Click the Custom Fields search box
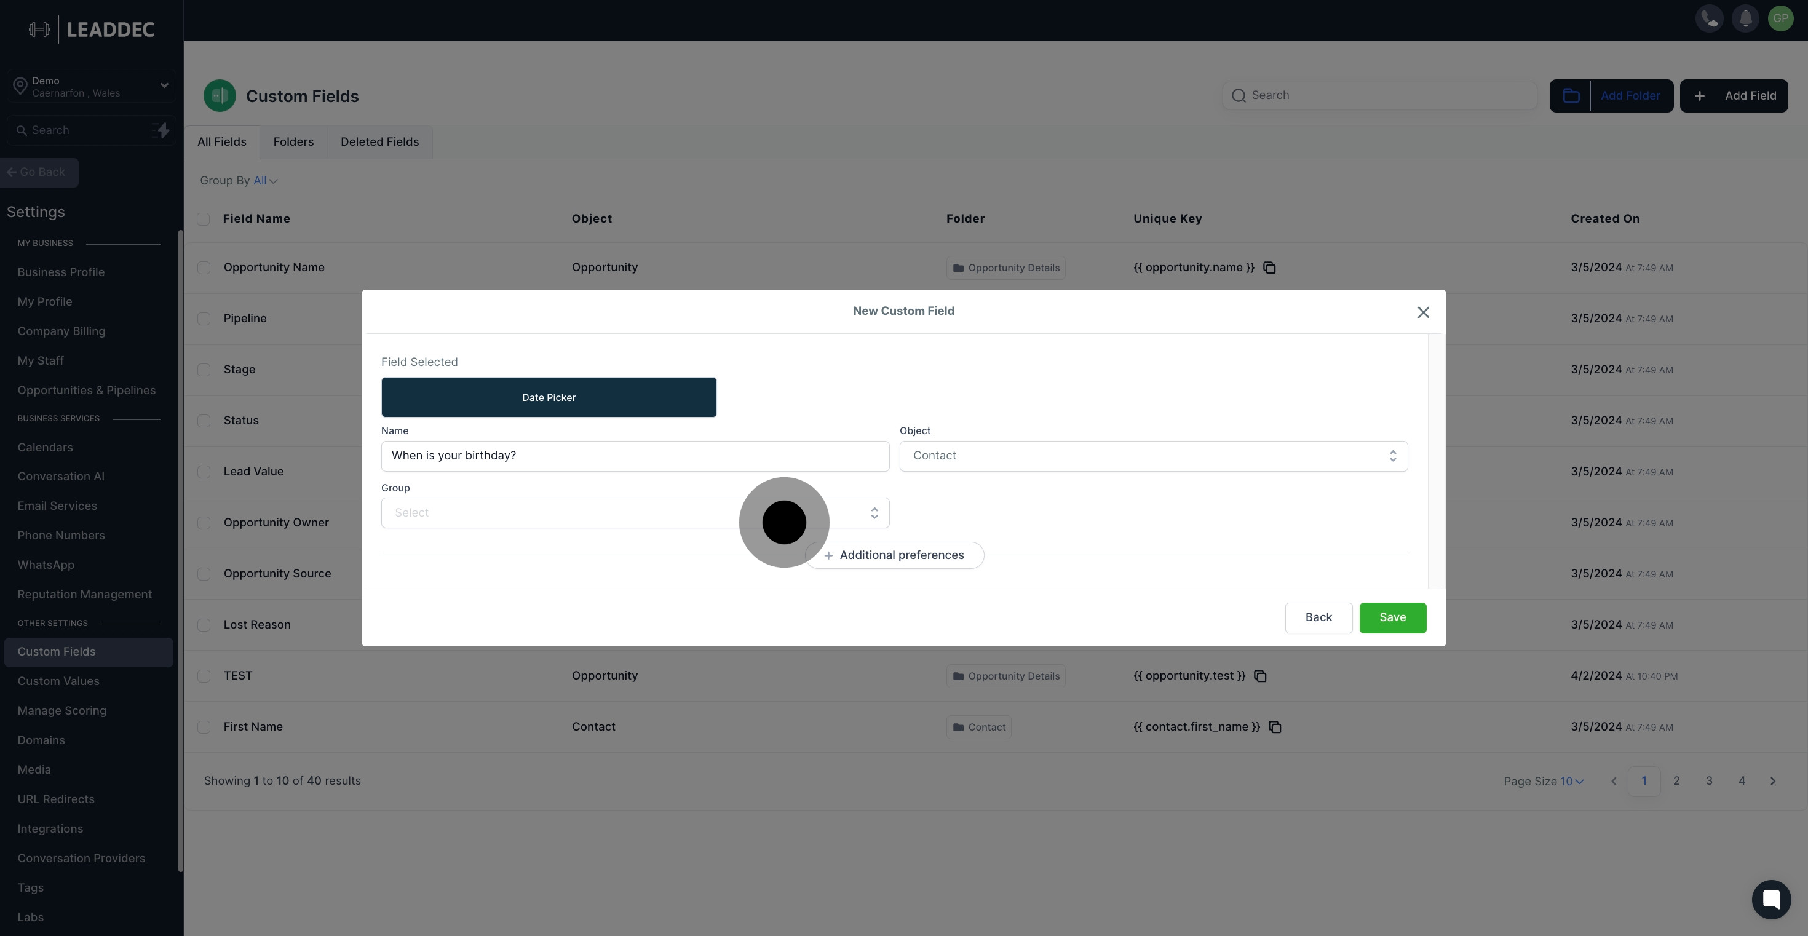Image resolution: width=1808 pixels, height=936 pixels. pos(1379,95)
